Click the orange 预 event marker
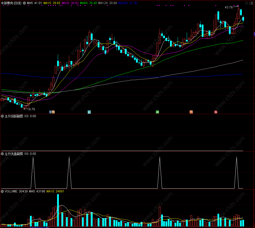 (191, 112)
